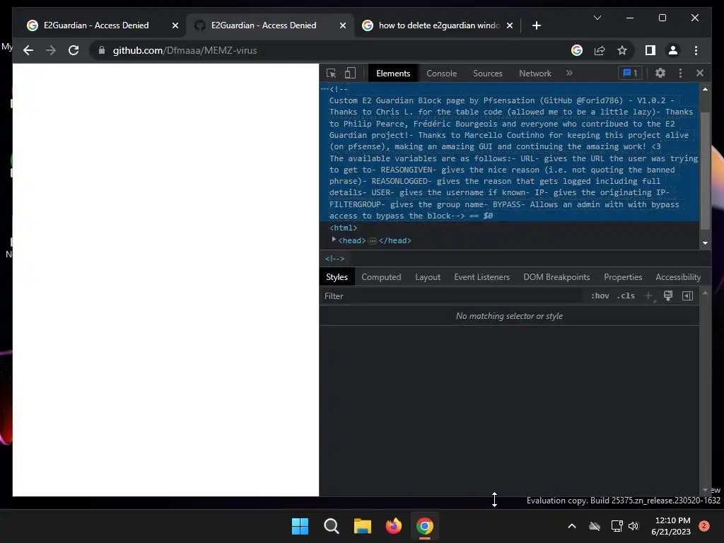Open Windows taskbar search
Image resolution: width=724 pixels, height=543 pixels.
coord(331,526)
